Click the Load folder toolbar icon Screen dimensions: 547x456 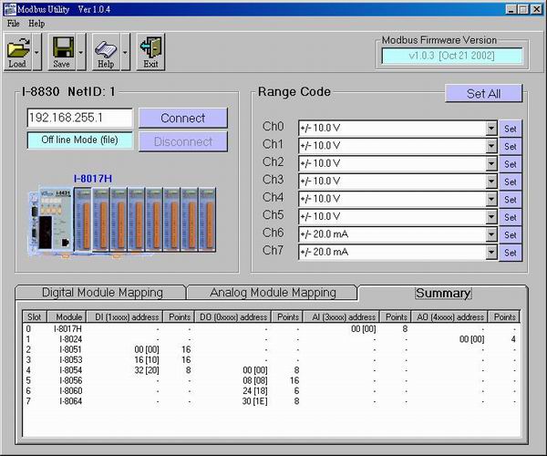coord(18,52)
